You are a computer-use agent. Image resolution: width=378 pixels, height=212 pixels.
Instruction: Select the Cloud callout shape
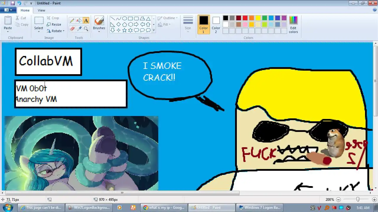point(148,30)
